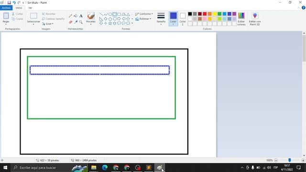Screen dimensions: 306x172
Task: Click the Copiar button
Action: pyautogui.click(x=17, y=19)
